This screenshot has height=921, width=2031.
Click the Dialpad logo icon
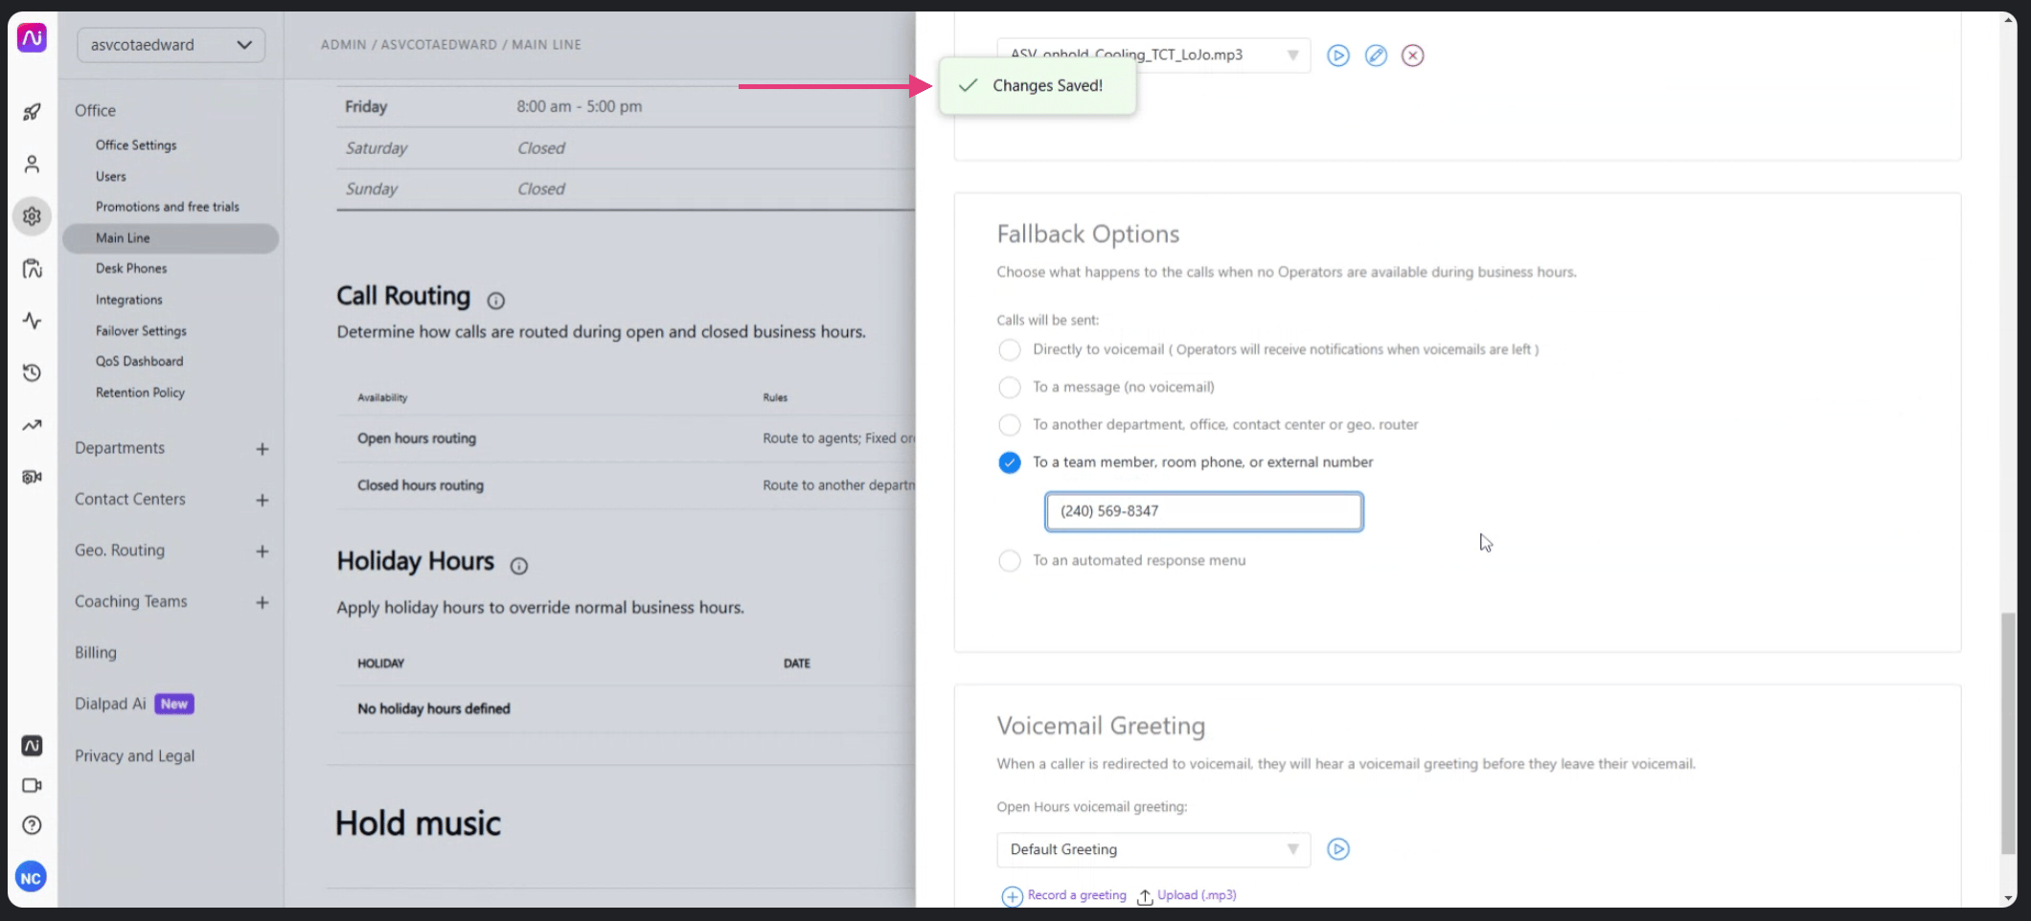(32, 37)
